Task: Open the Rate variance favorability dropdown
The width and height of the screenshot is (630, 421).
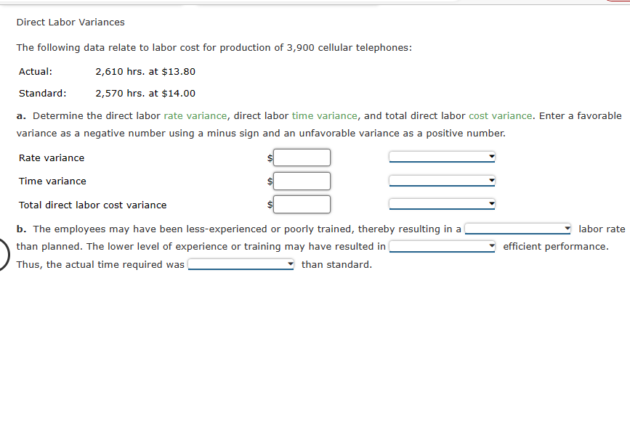Action: click(441, 157)
